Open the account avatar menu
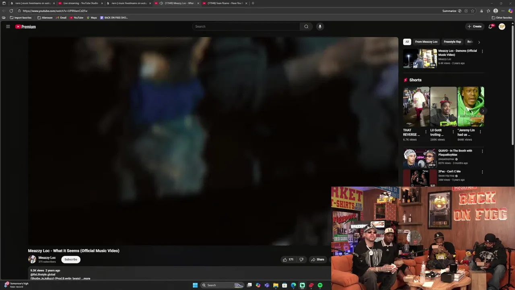The width and height of the screenshot is (515, 290). [x=502, y=27]
